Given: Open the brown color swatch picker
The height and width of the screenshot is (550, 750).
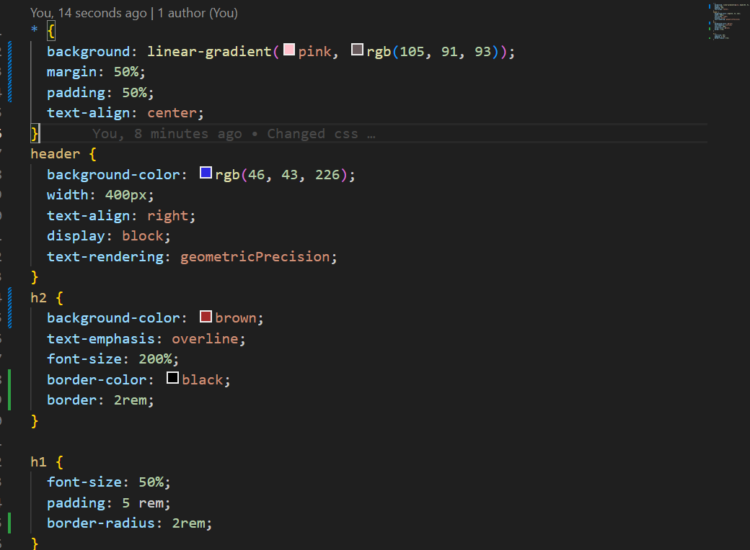Looking at the screenshot, I should coord(206,317).
